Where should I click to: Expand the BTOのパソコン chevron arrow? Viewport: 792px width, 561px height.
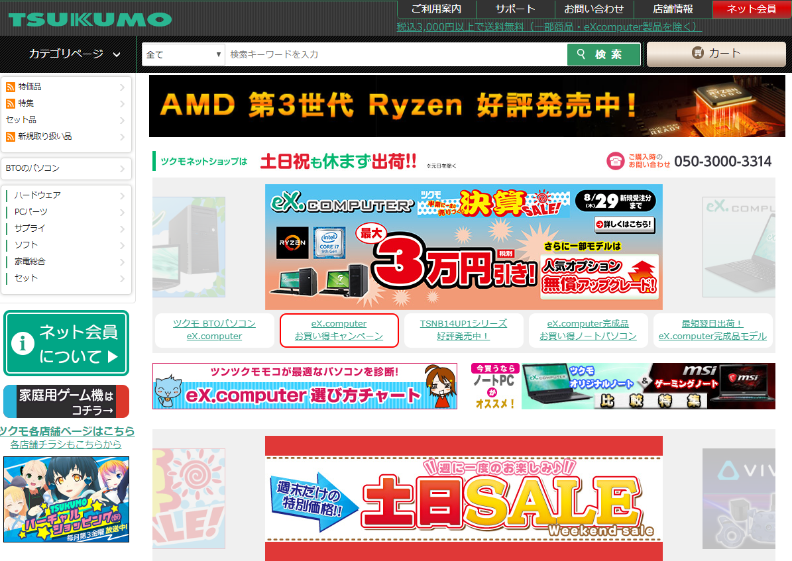[122, 169]
